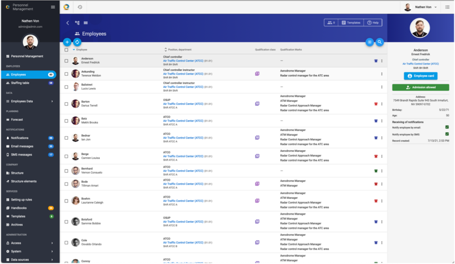
Task: Select Handbooks in the Services menu
Action: click(19, 208)
